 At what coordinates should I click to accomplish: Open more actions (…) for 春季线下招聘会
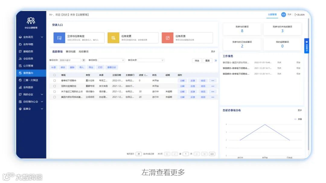click(213, 80)
